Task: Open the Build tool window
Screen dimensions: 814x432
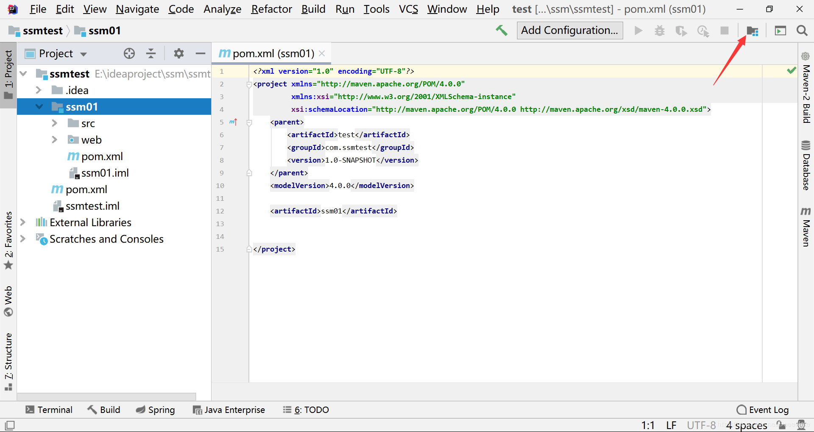Action: [104, 410]
